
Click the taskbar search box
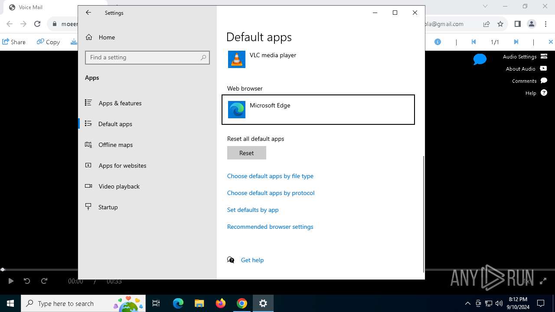pyautogui.click(x=84, y=303)
